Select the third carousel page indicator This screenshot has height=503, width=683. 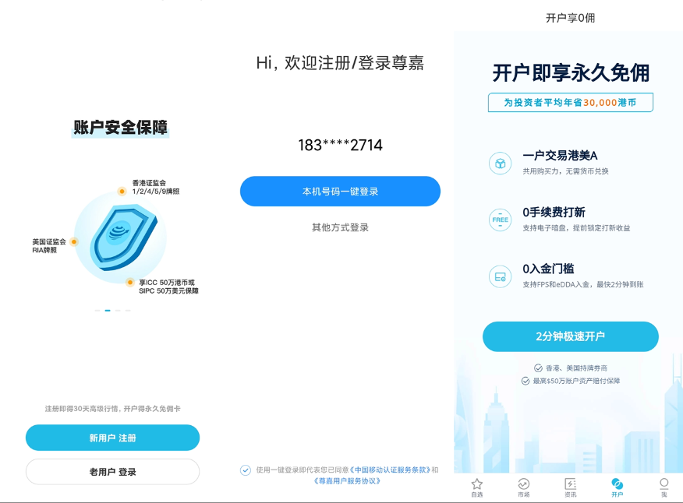tap(118, 310)
